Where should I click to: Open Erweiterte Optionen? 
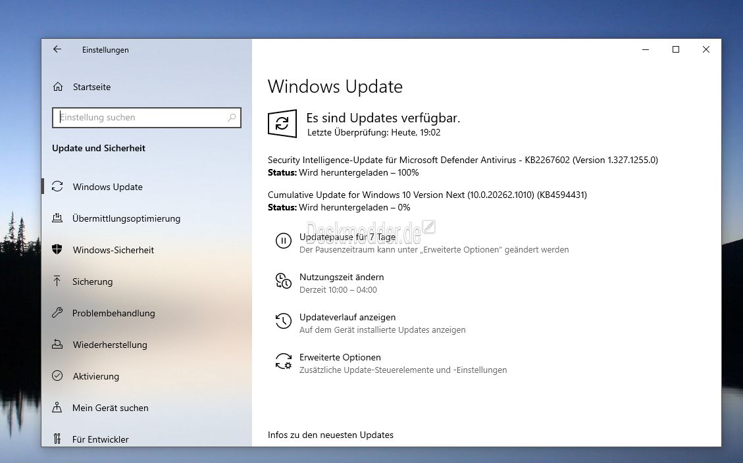click(340, 357)
